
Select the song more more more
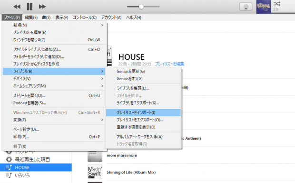(x=122, y=156)
